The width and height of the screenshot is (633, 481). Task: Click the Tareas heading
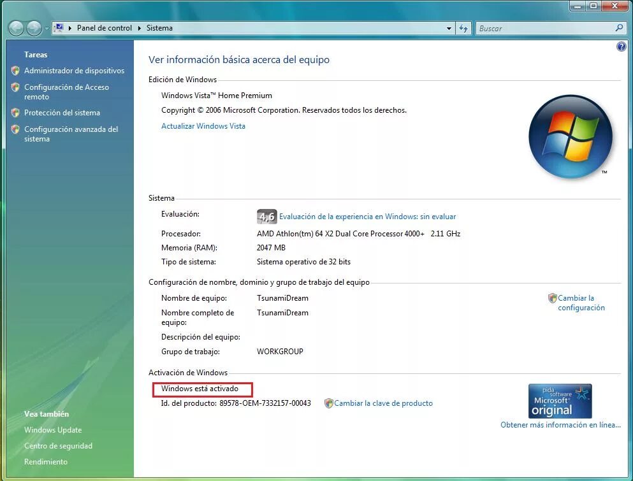(36, 55)
